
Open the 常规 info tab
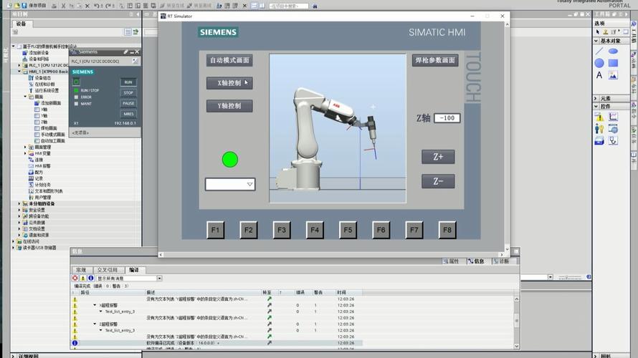click(x=81, y=270)
